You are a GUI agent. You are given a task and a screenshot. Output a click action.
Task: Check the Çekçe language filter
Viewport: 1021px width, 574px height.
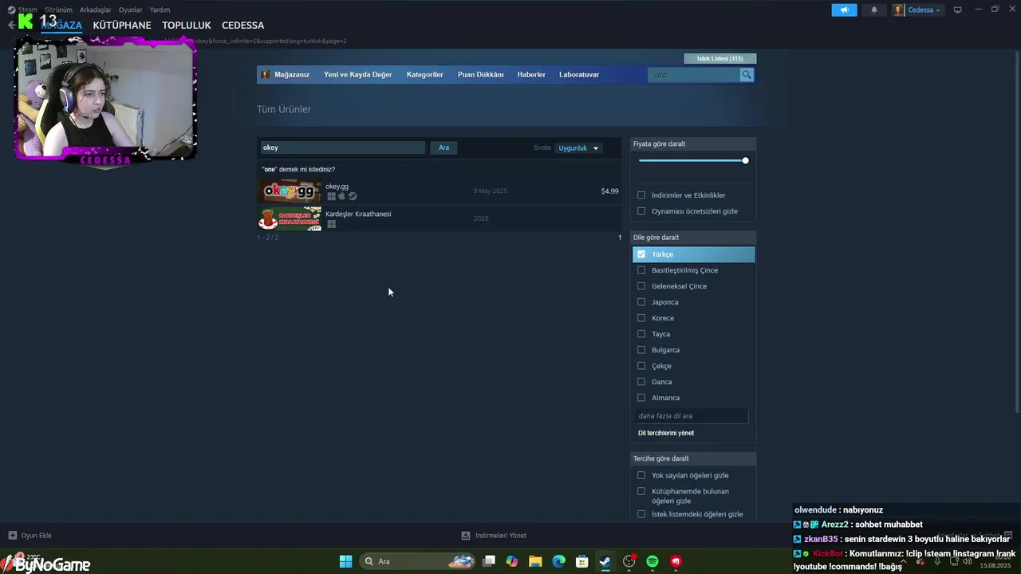[641, 366]
